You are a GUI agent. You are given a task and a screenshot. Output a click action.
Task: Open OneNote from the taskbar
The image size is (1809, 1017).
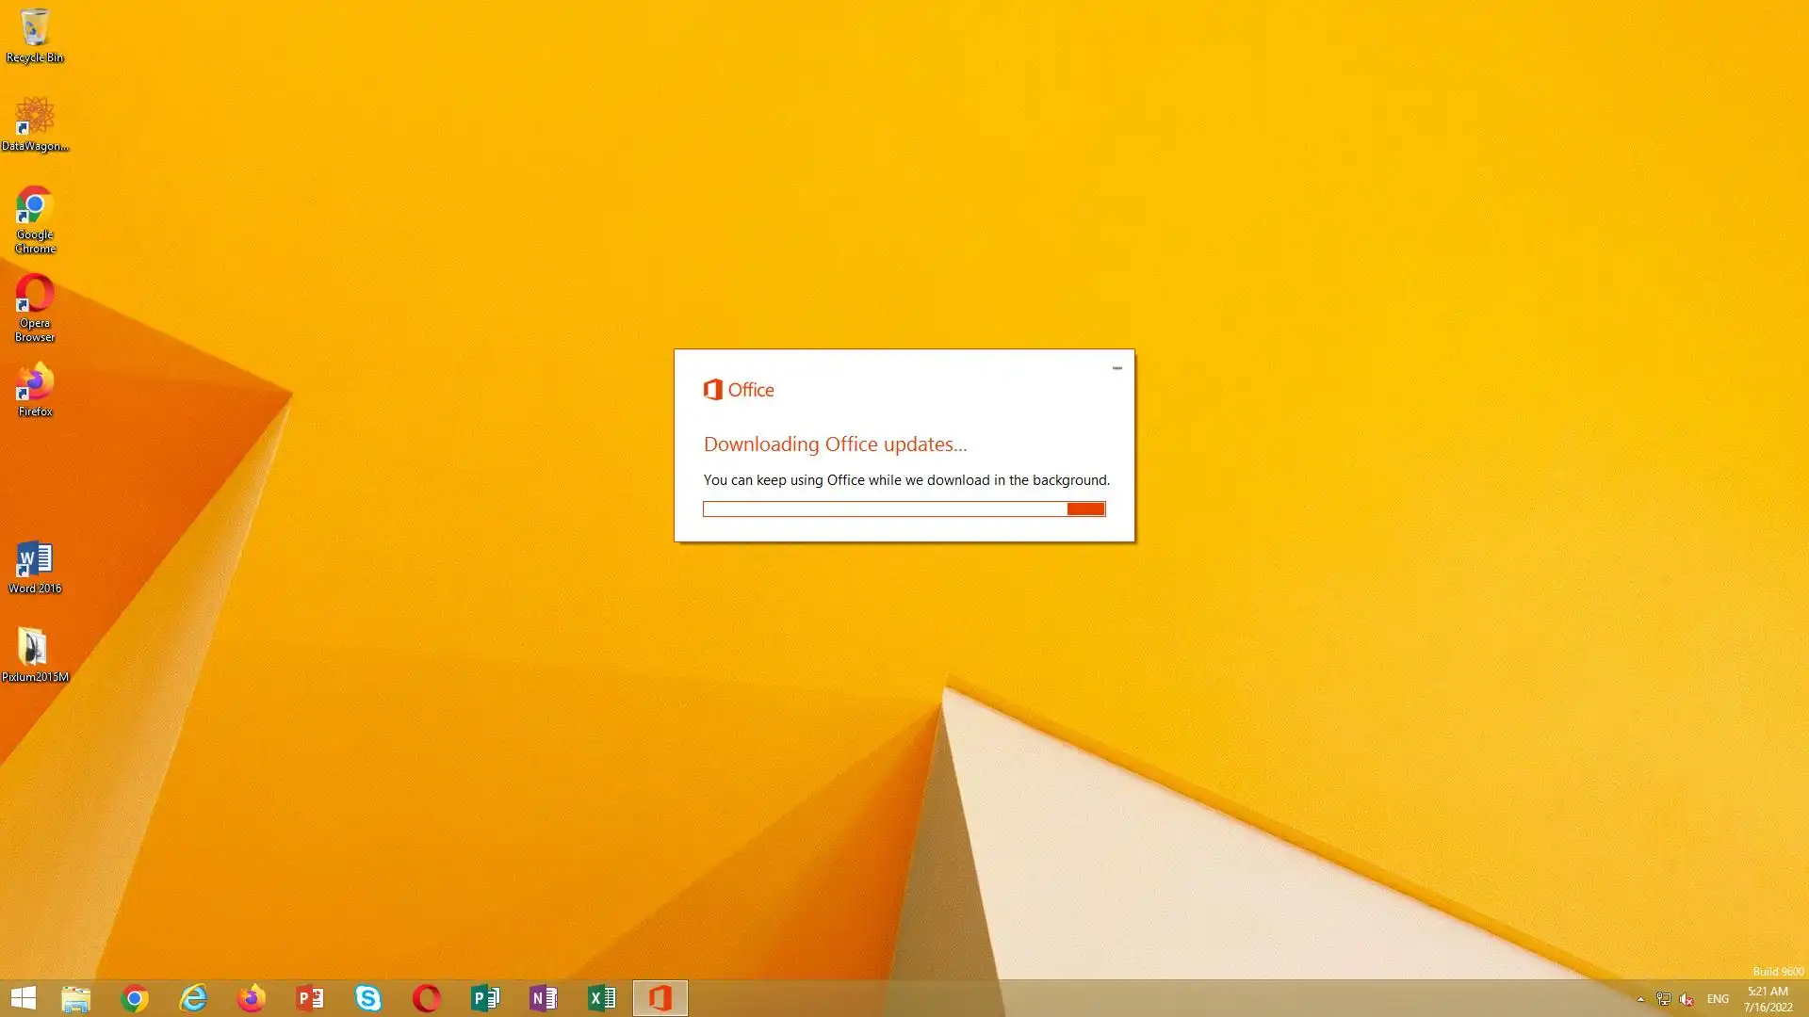[x=544, y=997]
